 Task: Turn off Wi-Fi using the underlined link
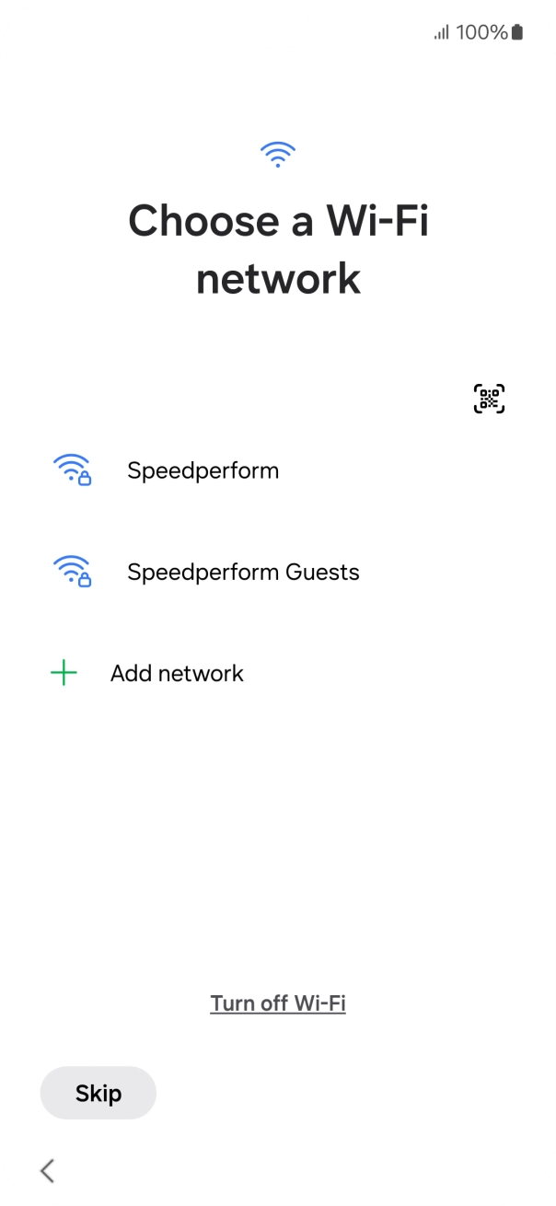[278, 1003]
